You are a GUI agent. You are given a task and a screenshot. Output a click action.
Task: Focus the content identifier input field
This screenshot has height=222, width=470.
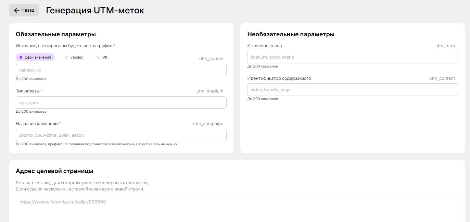(353, 90)
